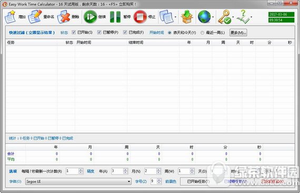Click the 秒 column header in task list
300x193 pixels.
click(x=284, y=42)
